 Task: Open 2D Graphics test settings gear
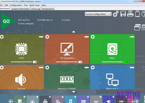tap(47, 37)
